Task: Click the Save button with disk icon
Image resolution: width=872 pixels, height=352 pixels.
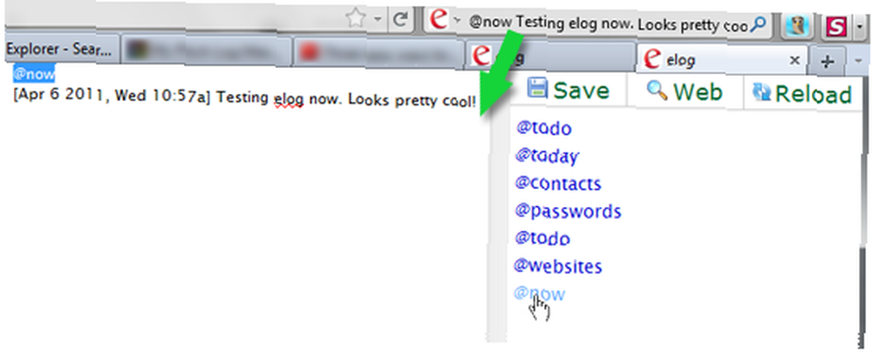Action: point(568,91)
